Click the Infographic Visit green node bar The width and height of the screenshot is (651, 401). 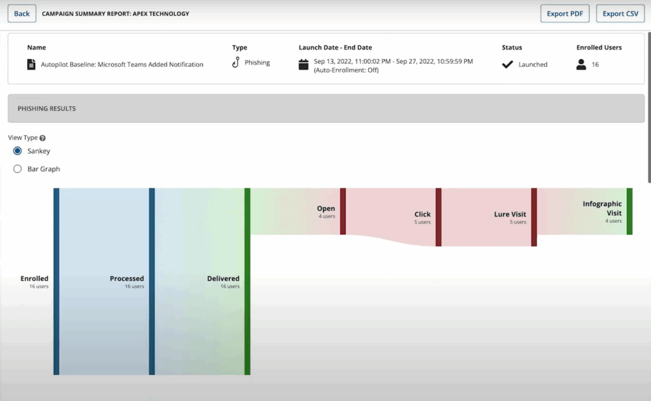click(629, 211)
